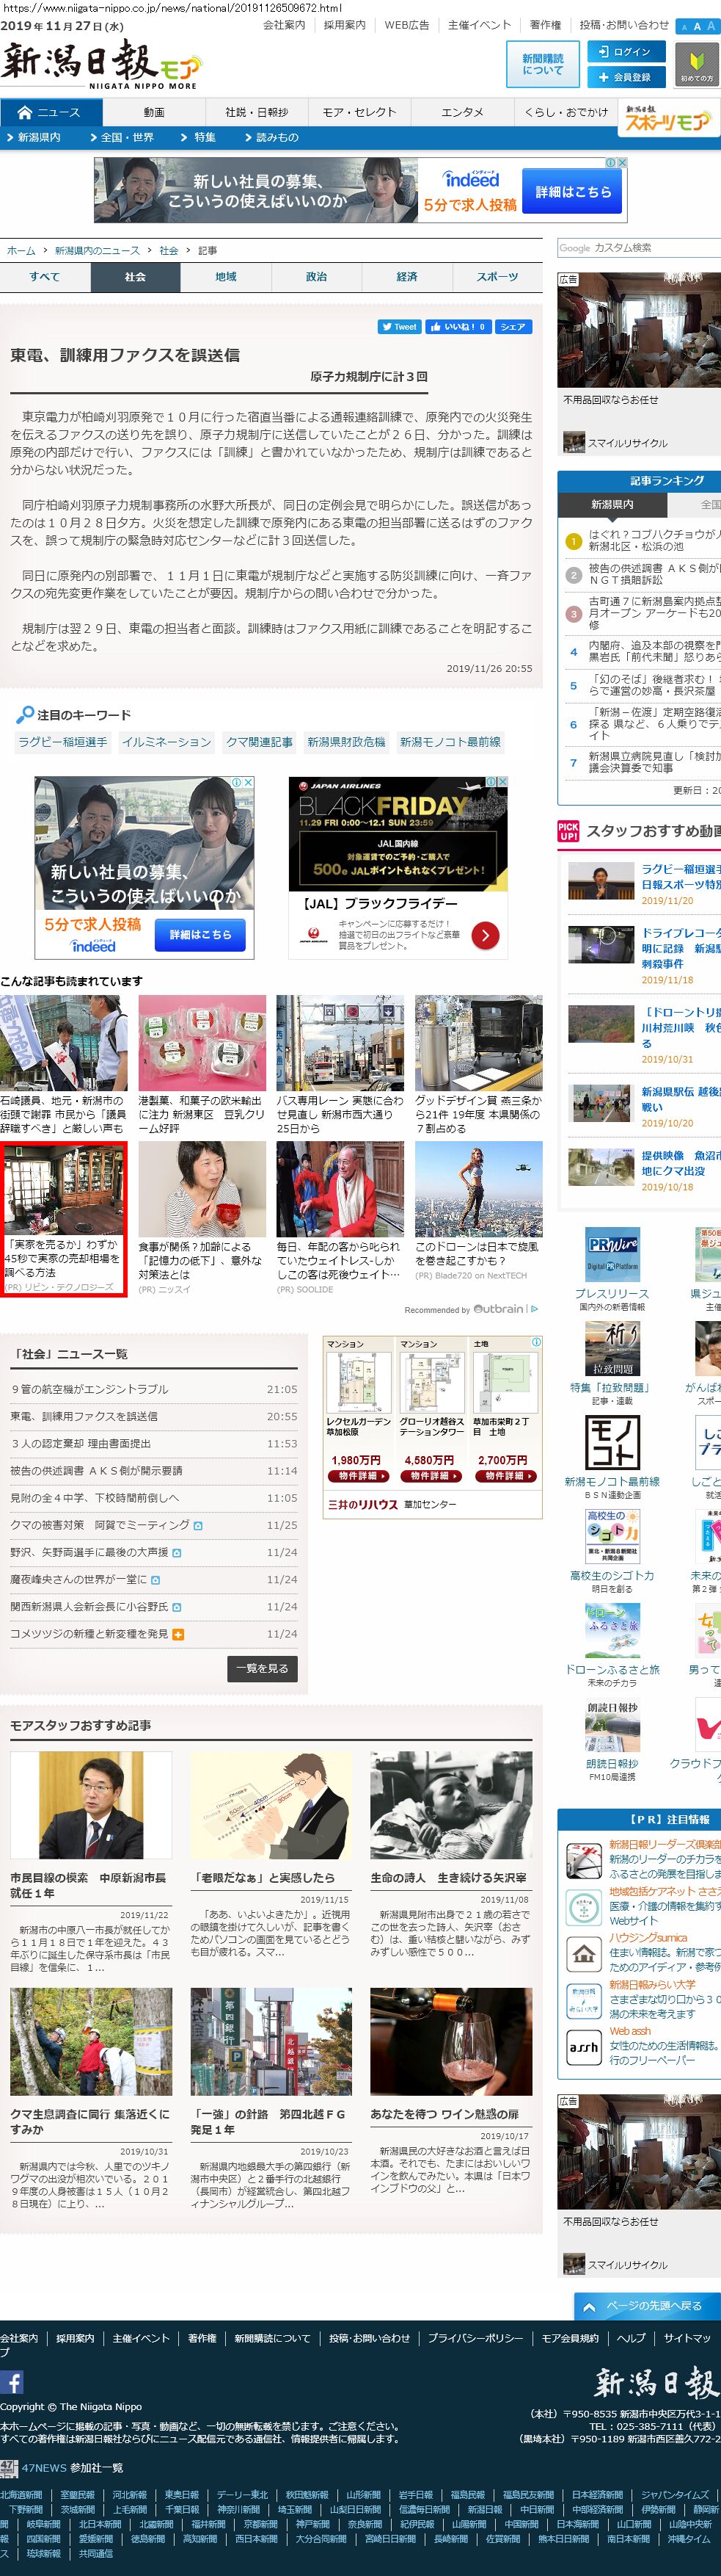The width and height of the screenshot is (721, 2576).
Task: Click the ログイン button
Action: pos(624,52)
